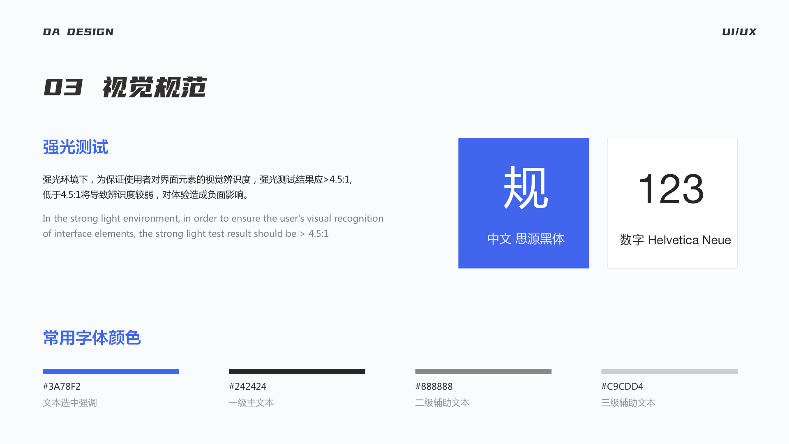Screen dimensions: 789x444
Task: Select the 123 Helvetica Neue card
Action: (672, 203)
